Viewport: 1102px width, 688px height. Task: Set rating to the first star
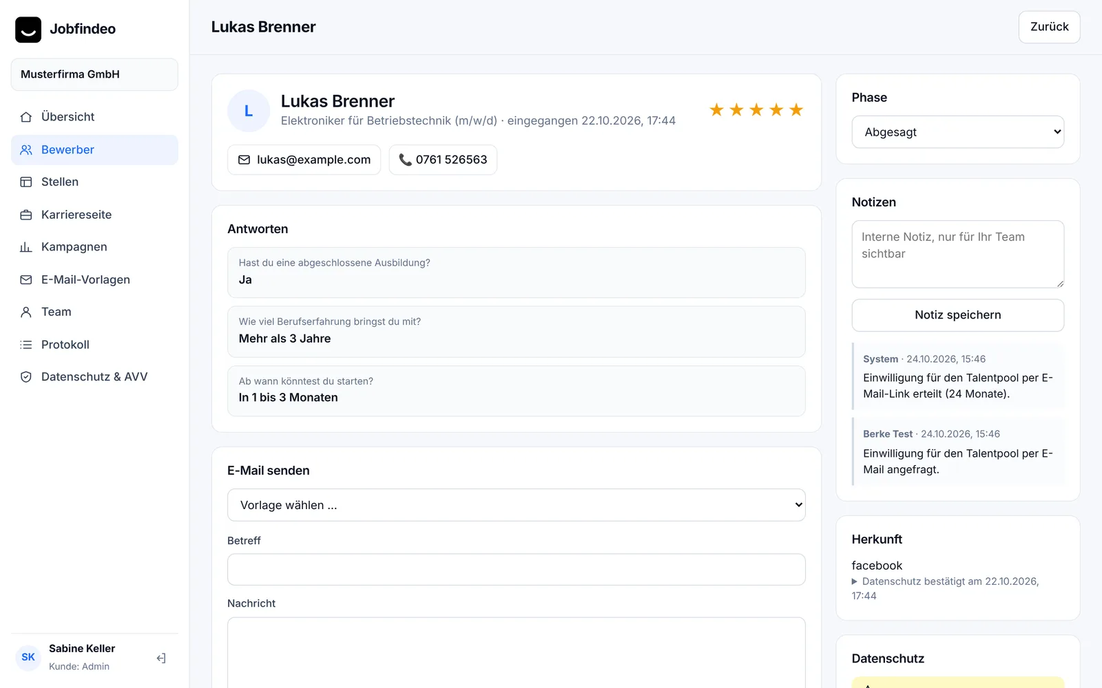[716, 110]
